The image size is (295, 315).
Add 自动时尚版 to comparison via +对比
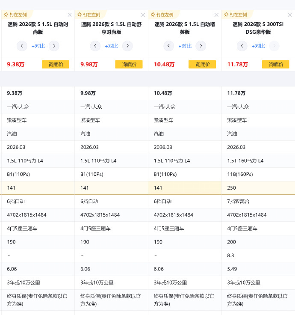[38, 46]
